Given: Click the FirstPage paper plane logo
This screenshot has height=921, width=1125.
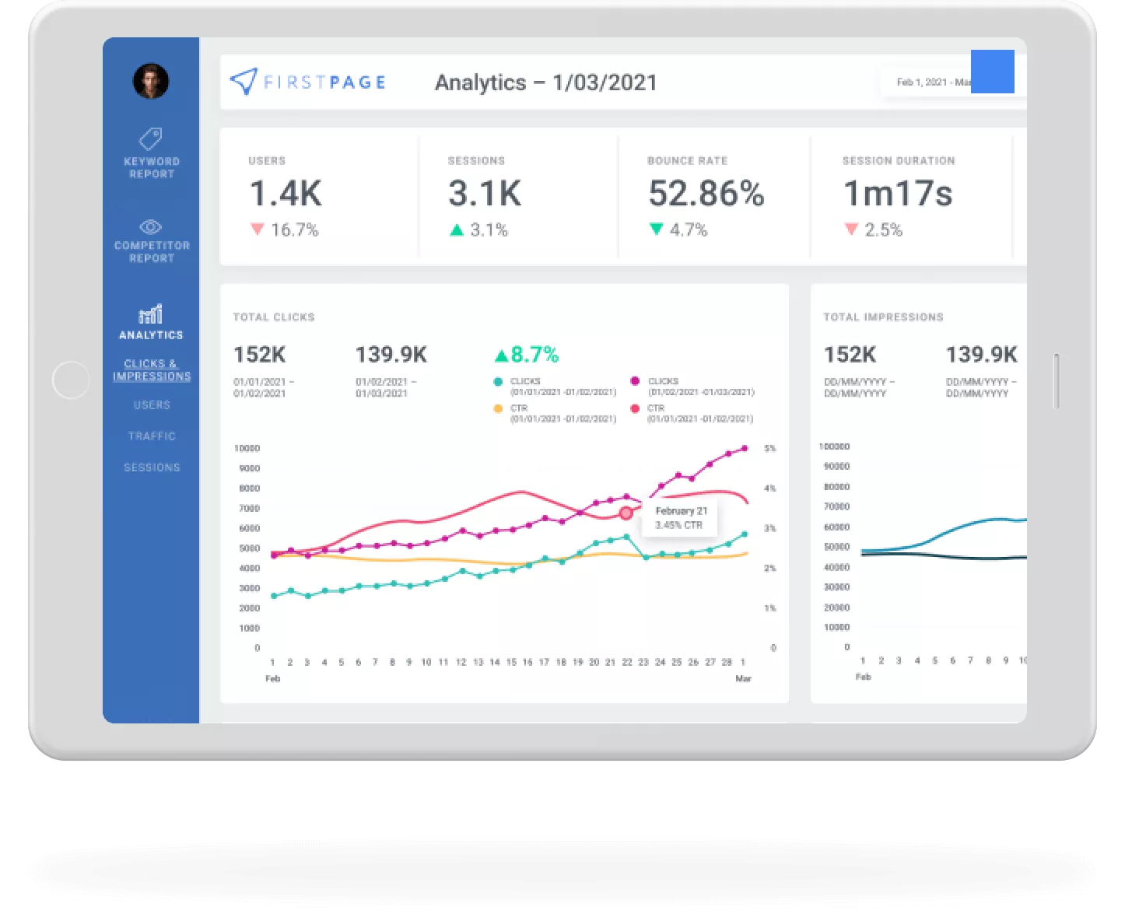Looking at the screenshot, I should pos(244,82).
